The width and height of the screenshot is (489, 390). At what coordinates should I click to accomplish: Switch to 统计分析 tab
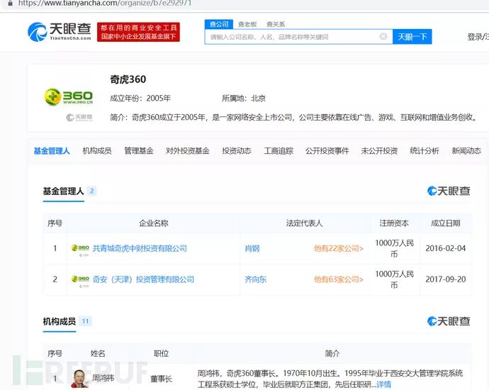[425, 151]
